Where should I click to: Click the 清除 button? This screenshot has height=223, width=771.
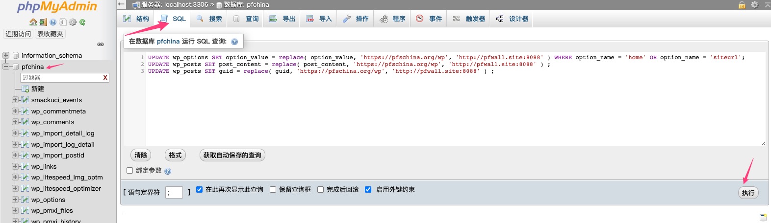click(141, 155)
